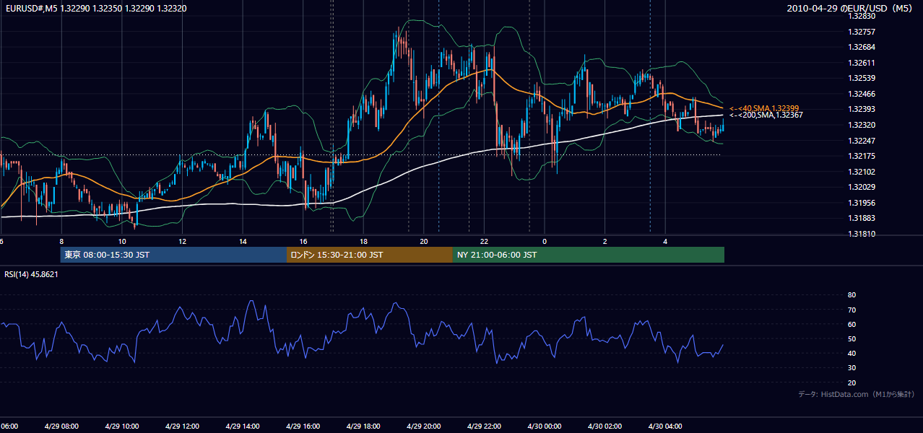923x433 pixels.
Task: Click price axis value 1.32611
Action: [x=861, y=63]
